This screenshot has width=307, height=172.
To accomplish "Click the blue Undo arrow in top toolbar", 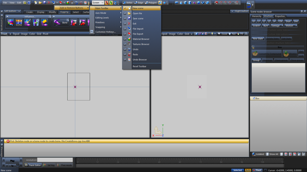I will [x=76, y=3].
